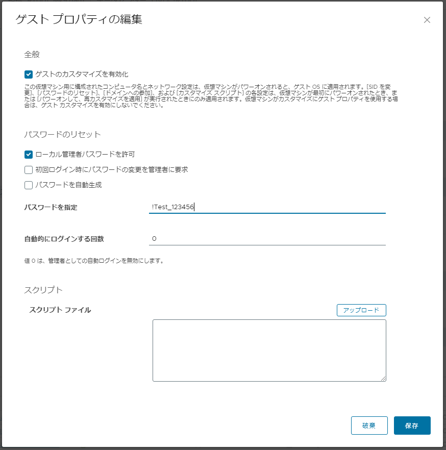This screenshot has height=450, width=446.
Task: Click inside the script text area
Action: pos(269,351)
